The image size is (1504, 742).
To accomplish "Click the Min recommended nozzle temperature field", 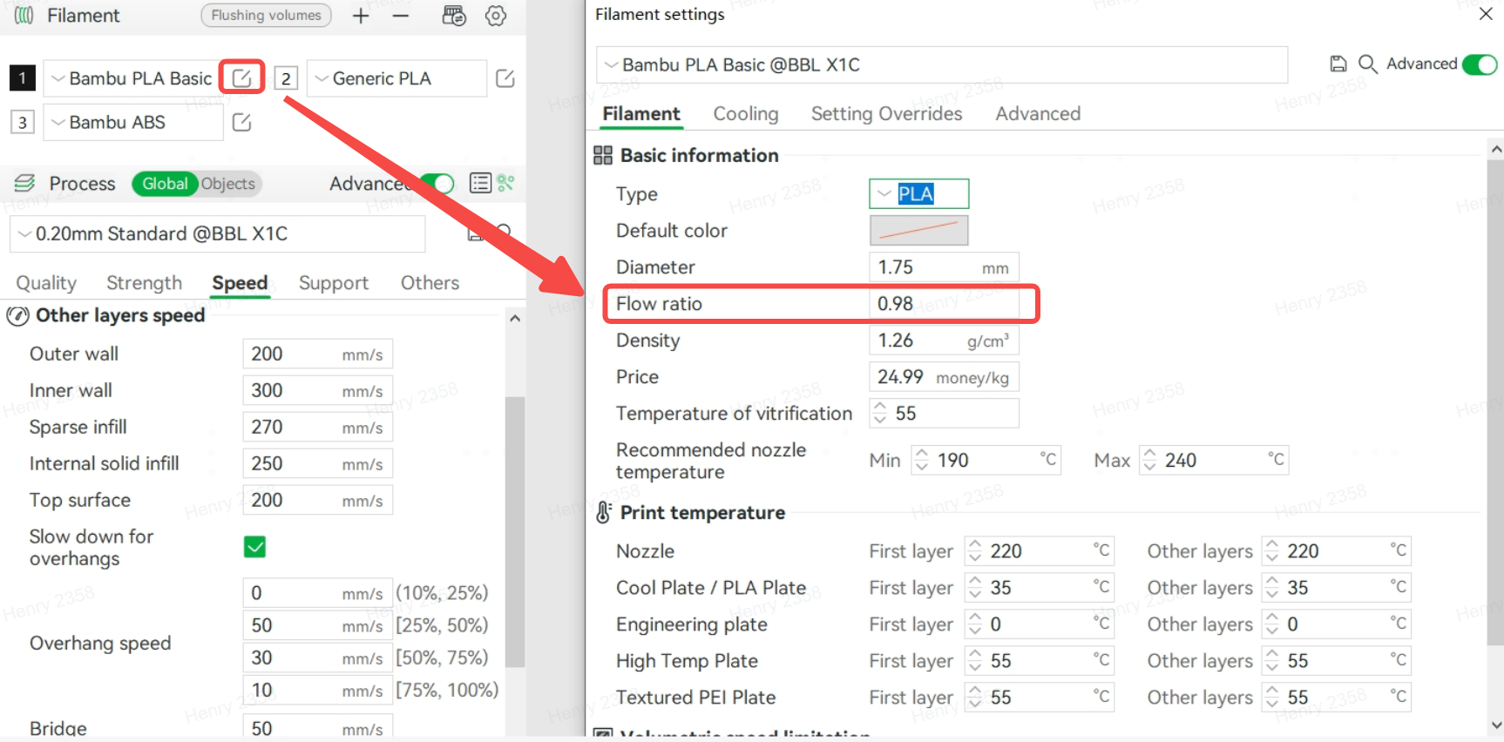I will (986, 460).
